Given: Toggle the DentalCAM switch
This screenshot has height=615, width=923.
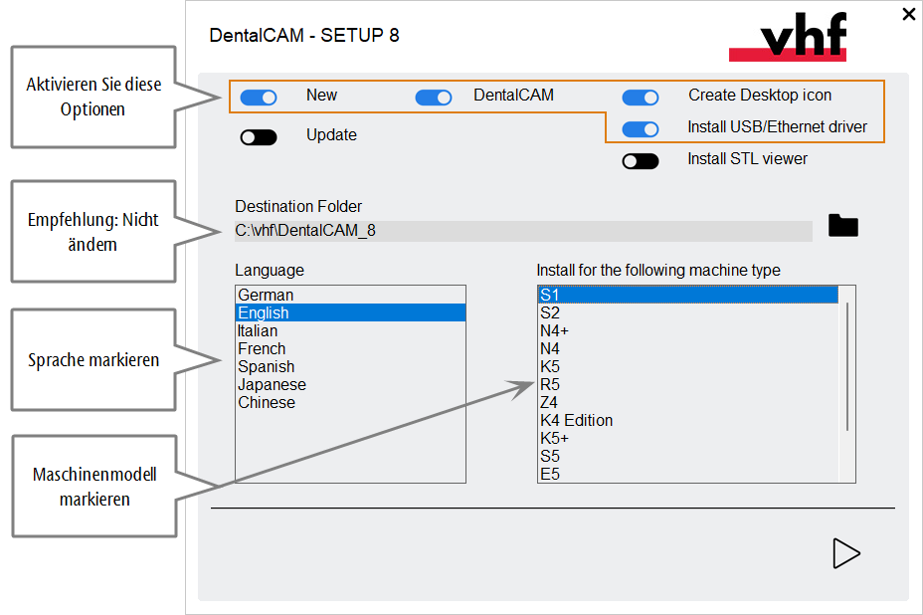Looking at the screenshot, I should [434, 98].
